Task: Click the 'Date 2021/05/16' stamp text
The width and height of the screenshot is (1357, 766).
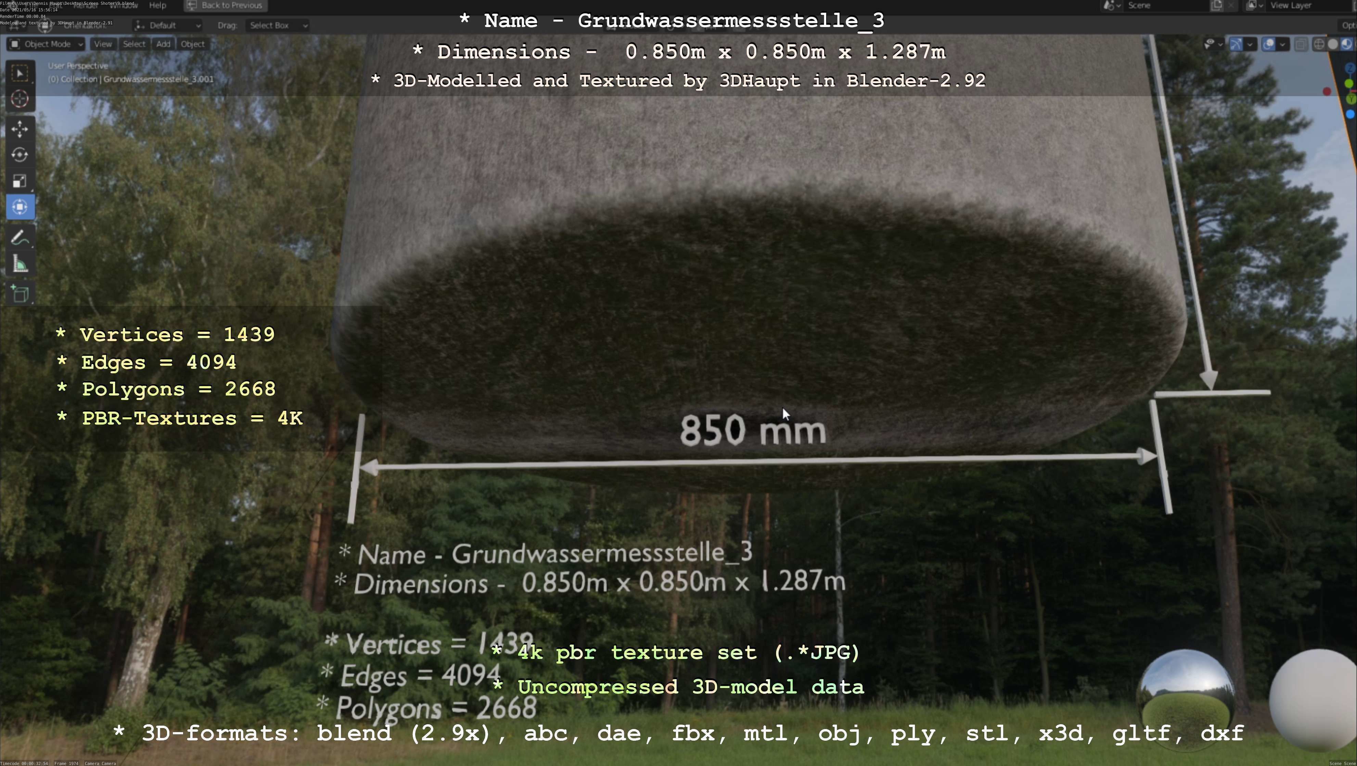Action: pos(29,10)
